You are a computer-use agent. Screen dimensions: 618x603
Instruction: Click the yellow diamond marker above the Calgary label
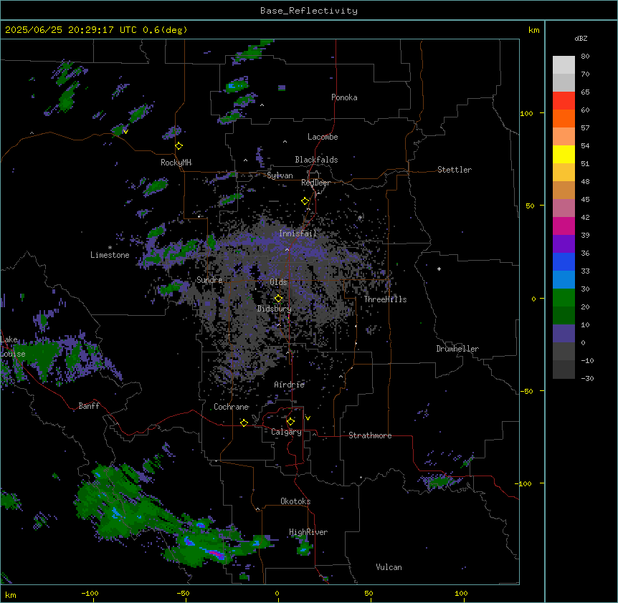[290, 422]
